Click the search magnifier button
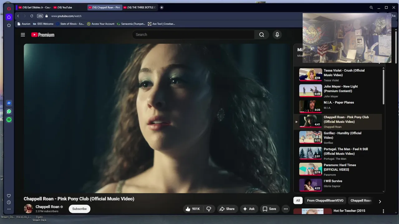 [262, 35]
